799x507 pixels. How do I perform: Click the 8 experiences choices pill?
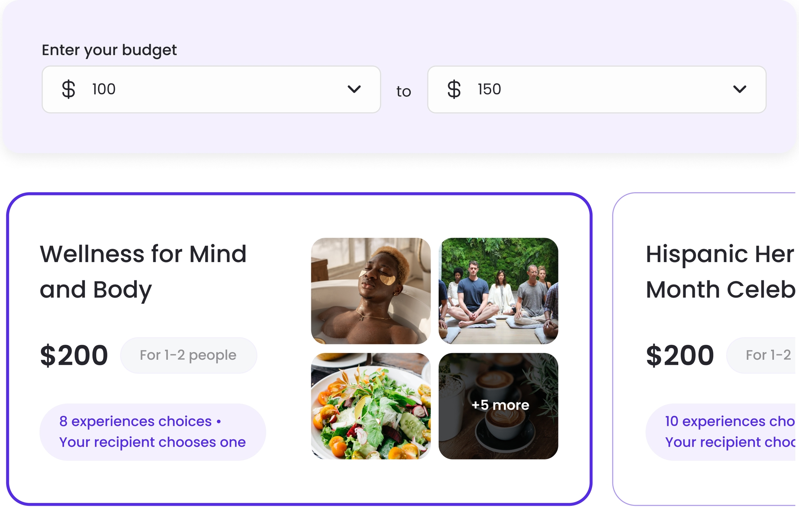pos(152,432)
